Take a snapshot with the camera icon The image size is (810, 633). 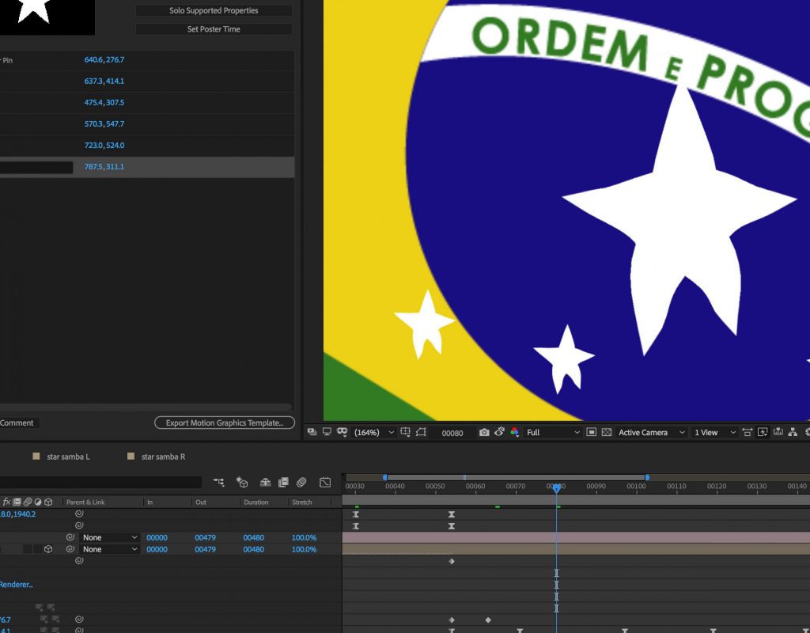coord(483,433)
